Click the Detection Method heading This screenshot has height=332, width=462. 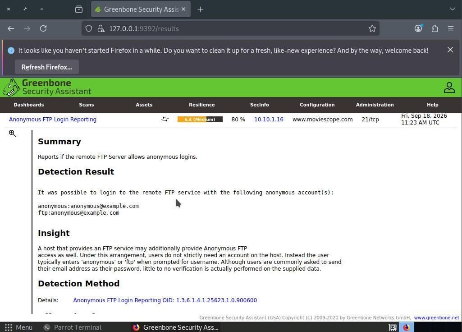(x=78, y=283)
